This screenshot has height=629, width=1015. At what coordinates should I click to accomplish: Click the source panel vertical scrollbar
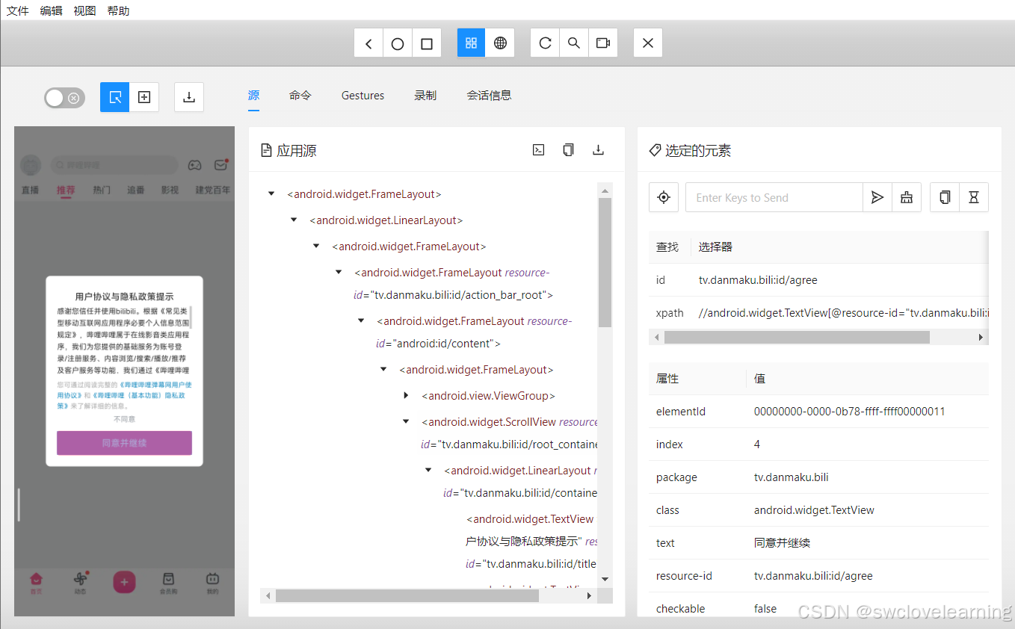(605, 263)
